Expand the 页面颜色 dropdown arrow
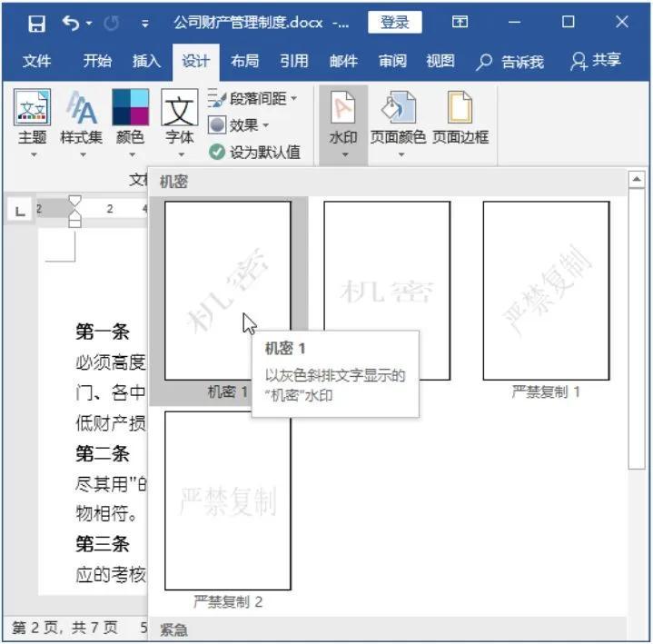653x644 pixels. (401, 155)
